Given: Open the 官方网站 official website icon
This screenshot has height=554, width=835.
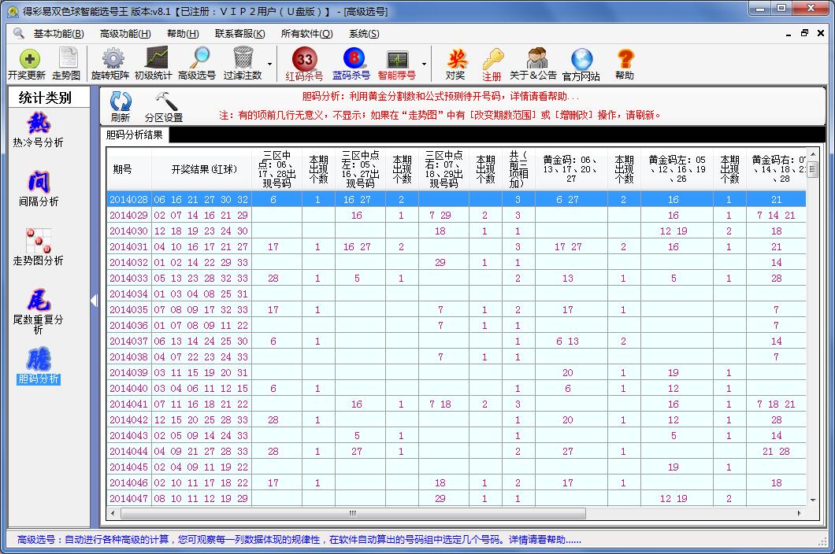Looking at the screenshot, I should (x=581, y=63).
